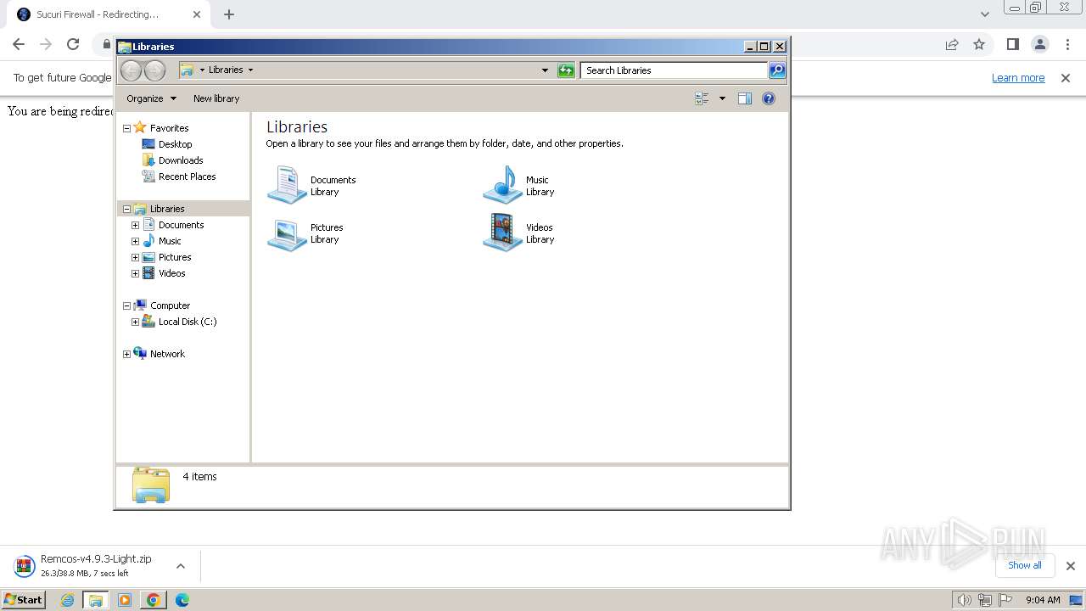Collapse the Computer tree node

tap(126, 305)
